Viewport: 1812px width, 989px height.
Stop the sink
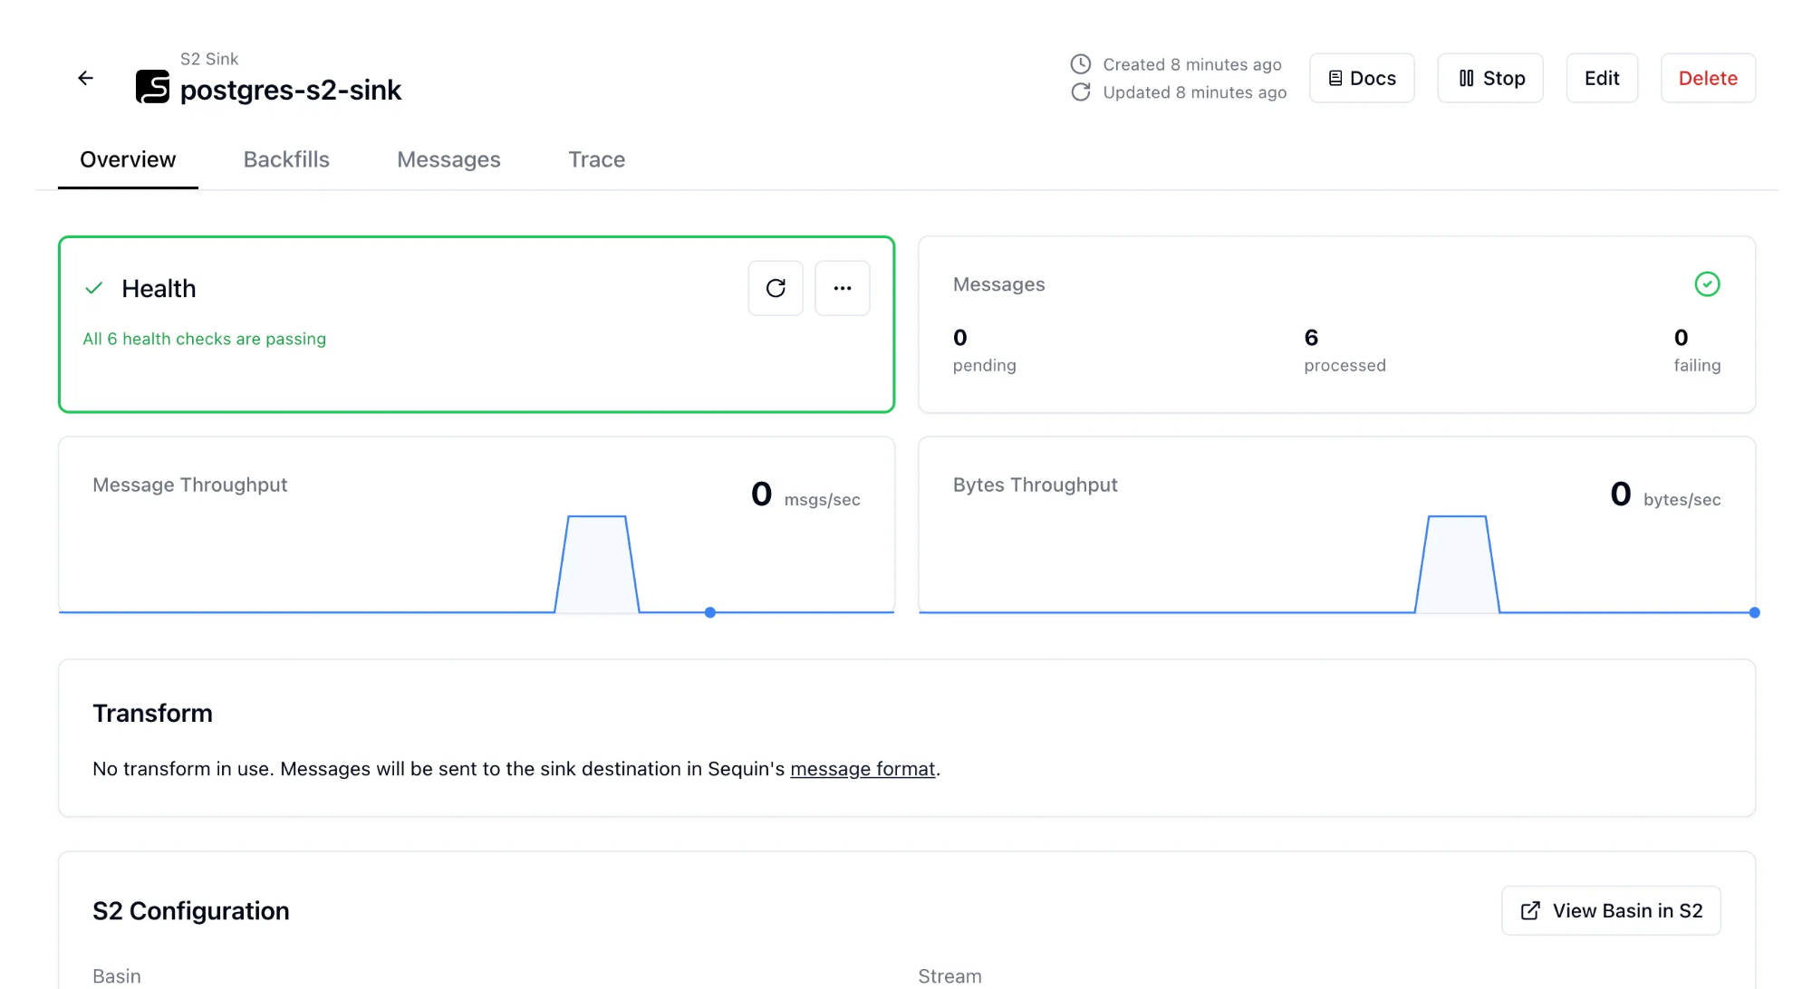click(1490, 78)
